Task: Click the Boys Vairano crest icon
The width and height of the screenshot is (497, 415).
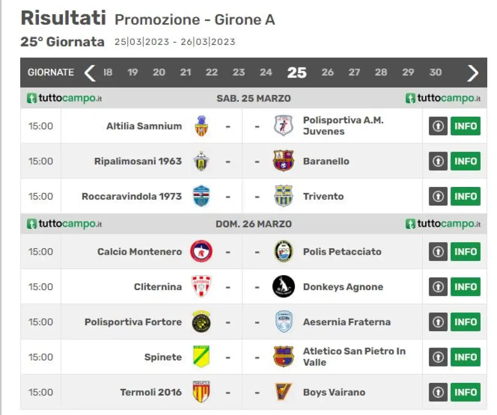Action: [283, 392]
